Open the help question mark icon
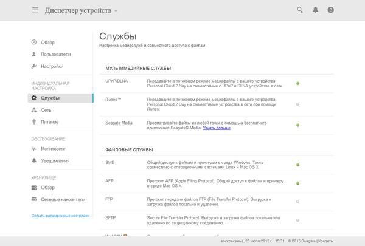This screenshot has width=365, height=246. click(330, 10)
